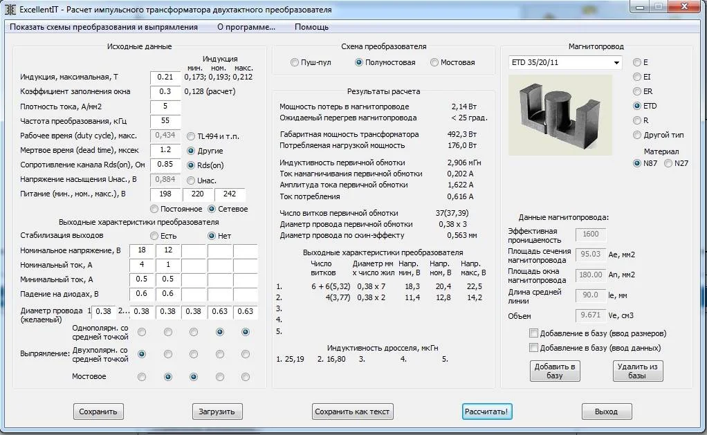Select TL494 и т.п. controller option
The width and height of the screenshot is (707, 435).
[x=192, y=136]
